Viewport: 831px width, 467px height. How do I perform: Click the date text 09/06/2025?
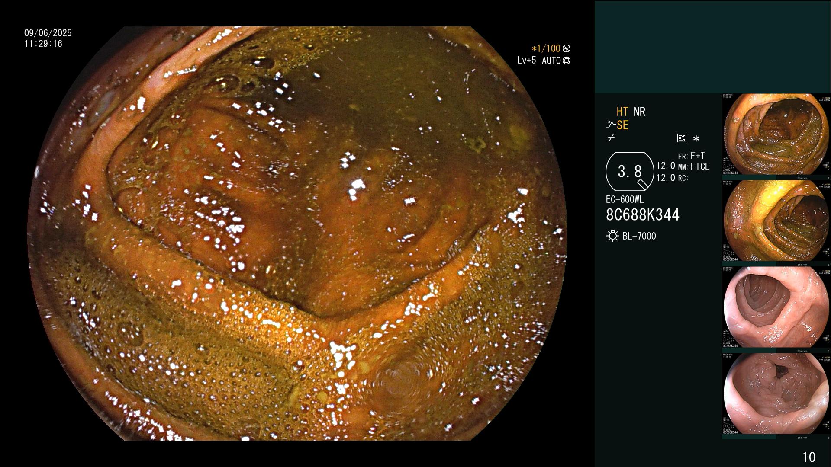(x=48, y=33)
